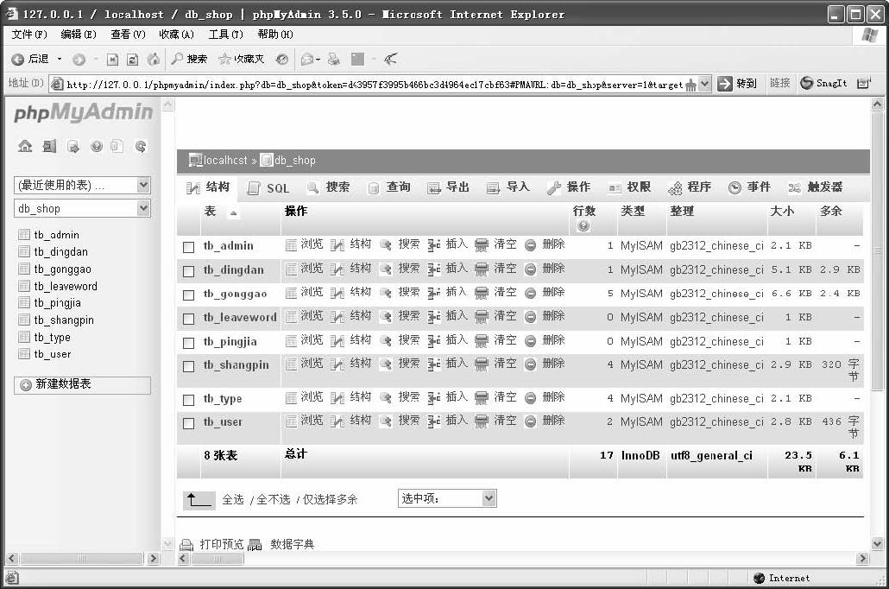Tick the tb_type row checkbox
Screen dimensions: 889x589
[189, 400]
